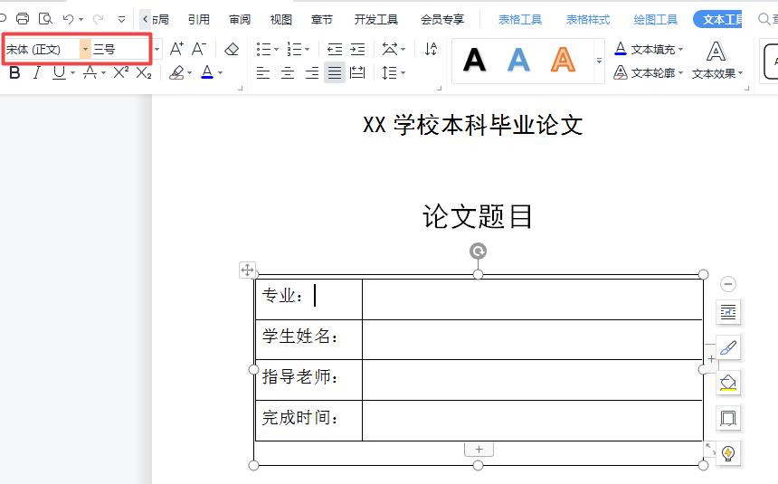The height and width of the screenshot is (484, 778).
Task: Increase font size with the A+ icon
Action: [176, 49]
